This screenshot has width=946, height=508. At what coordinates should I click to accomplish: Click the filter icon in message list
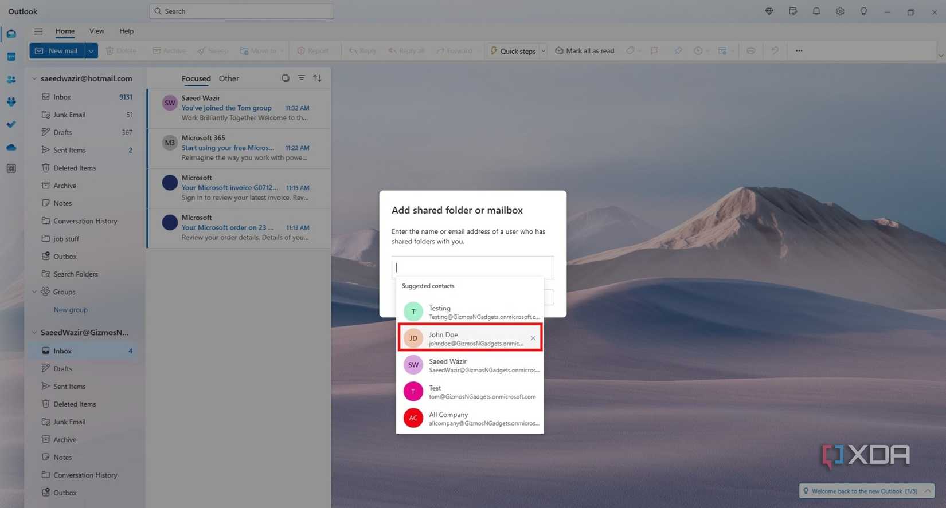click(x=301, y=78)
